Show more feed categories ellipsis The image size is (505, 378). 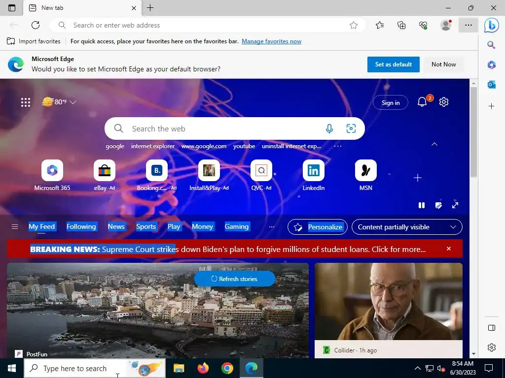(272, 227)
